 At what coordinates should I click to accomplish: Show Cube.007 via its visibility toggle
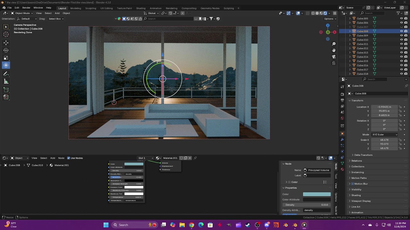(401, 27)
